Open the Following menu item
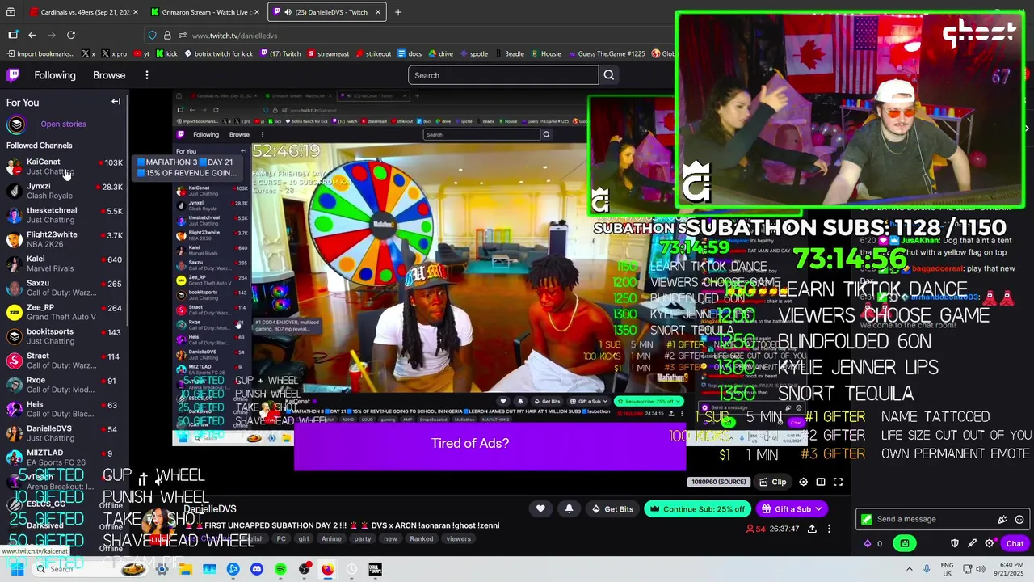1034x582 pixels. (55, 75)
